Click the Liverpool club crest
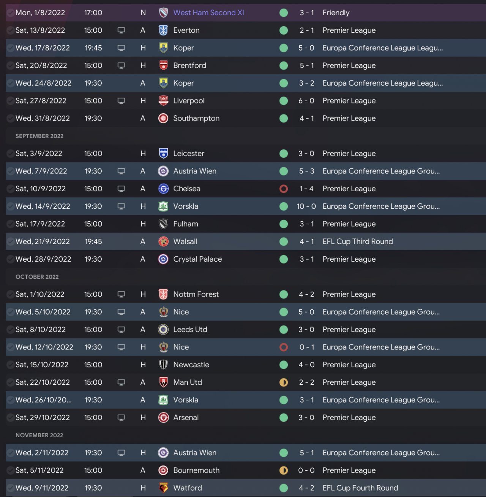The height and width of the screenshot is (497, 486). (x=163, y=101)
